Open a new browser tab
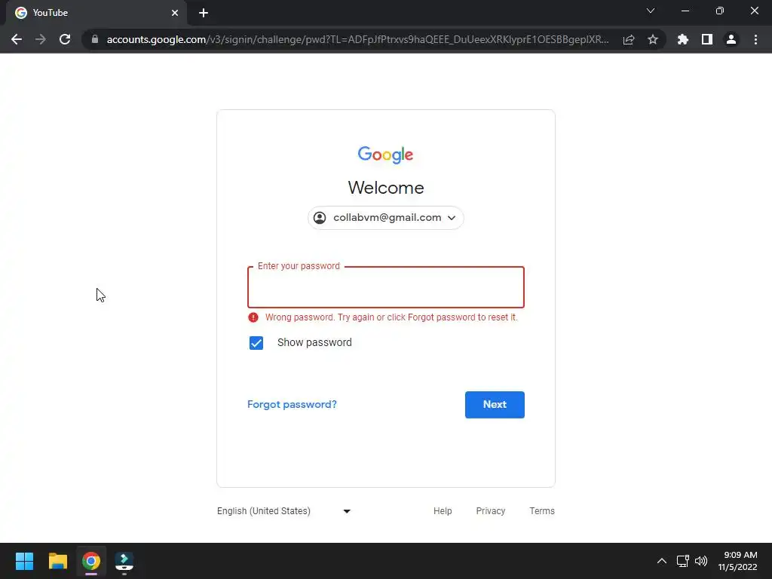This screenshot has width=772, height=579. (204, 13)
